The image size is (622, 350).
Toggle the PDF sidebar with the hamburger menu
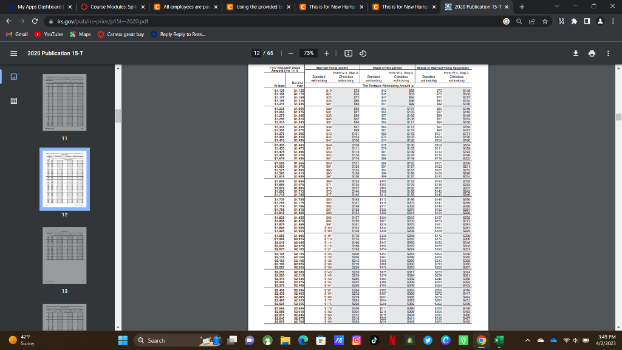click(x=13, y=53)
